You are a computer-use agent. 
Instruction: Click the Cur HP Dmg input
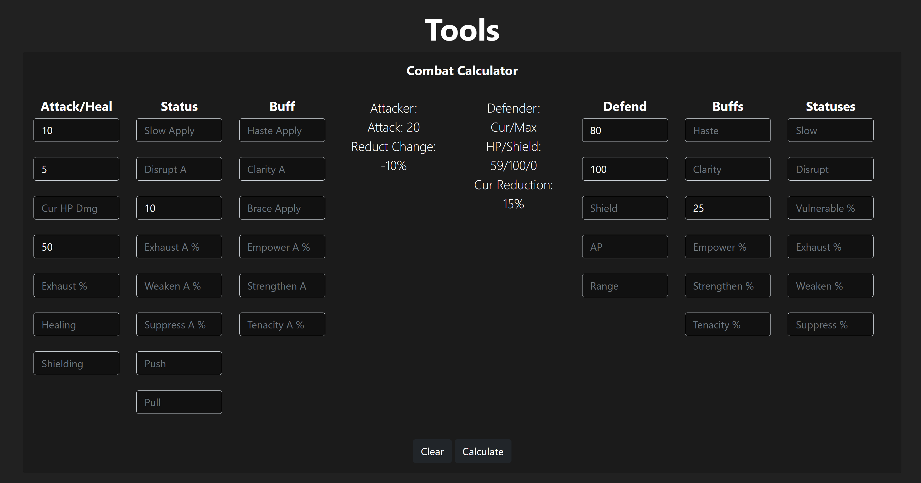pos(76,208)
